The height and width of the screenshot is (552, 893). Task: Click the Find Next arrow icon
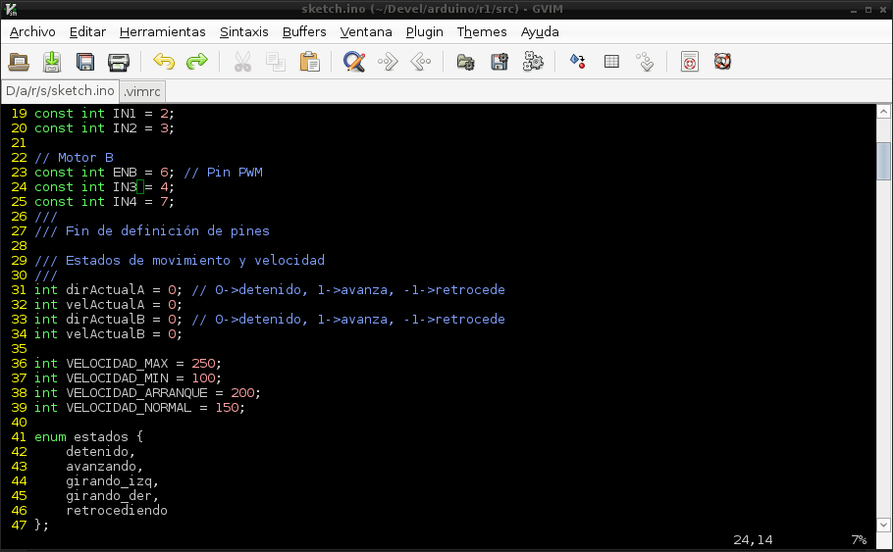[x=388, y=62]
